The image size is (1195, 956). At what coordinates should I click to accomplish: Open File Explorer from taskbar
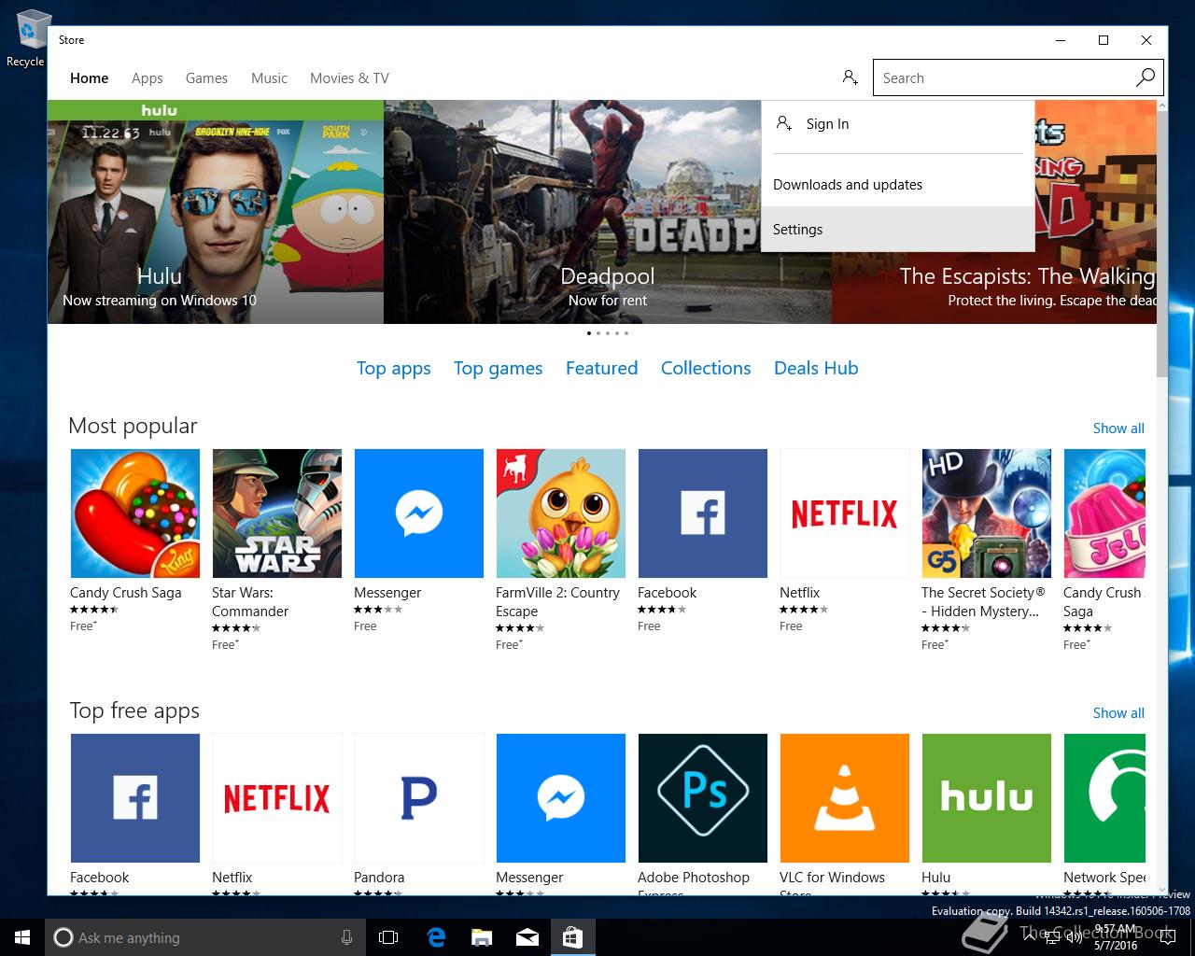481,937
